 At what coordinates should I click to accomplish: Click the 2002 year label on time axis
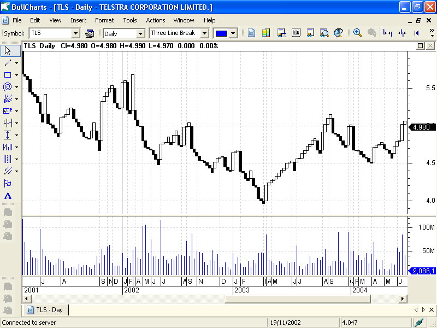coord(132,290)
